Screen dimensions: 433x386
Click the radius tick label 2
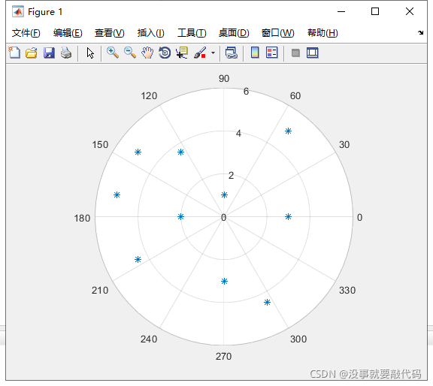click(x=231, y=176)
